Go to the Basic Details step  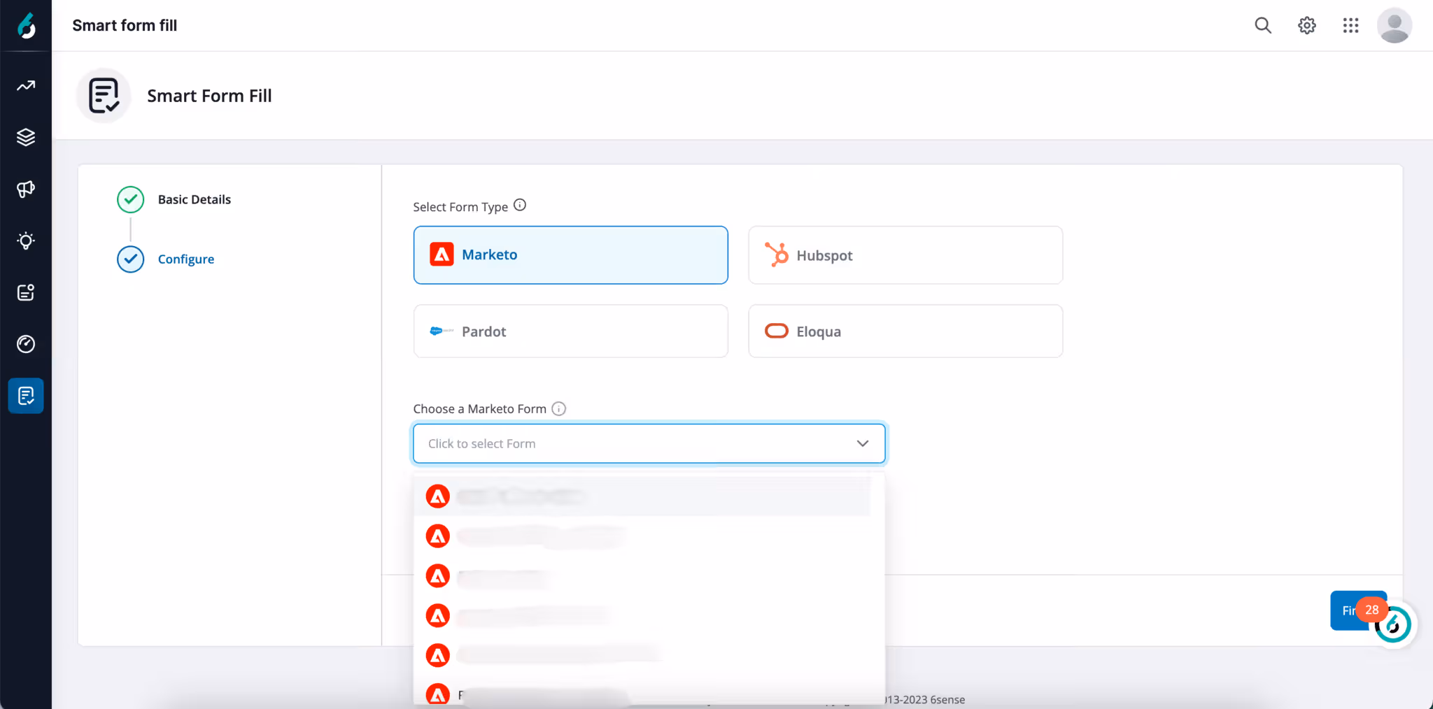pyautogui.click(x=194, y=199)
